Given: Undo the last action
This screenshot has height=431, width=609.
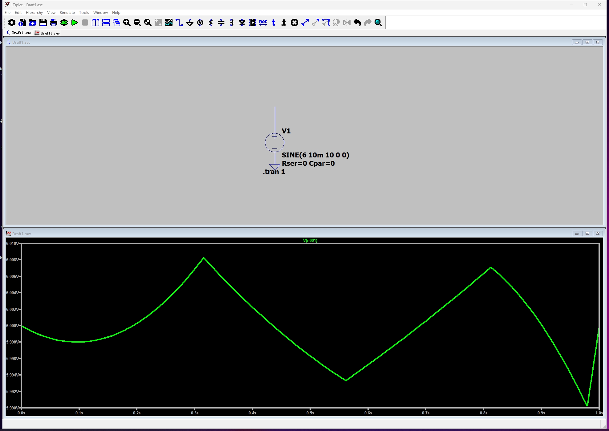Looking at the screenshot, I should click(x=357, y=22).
